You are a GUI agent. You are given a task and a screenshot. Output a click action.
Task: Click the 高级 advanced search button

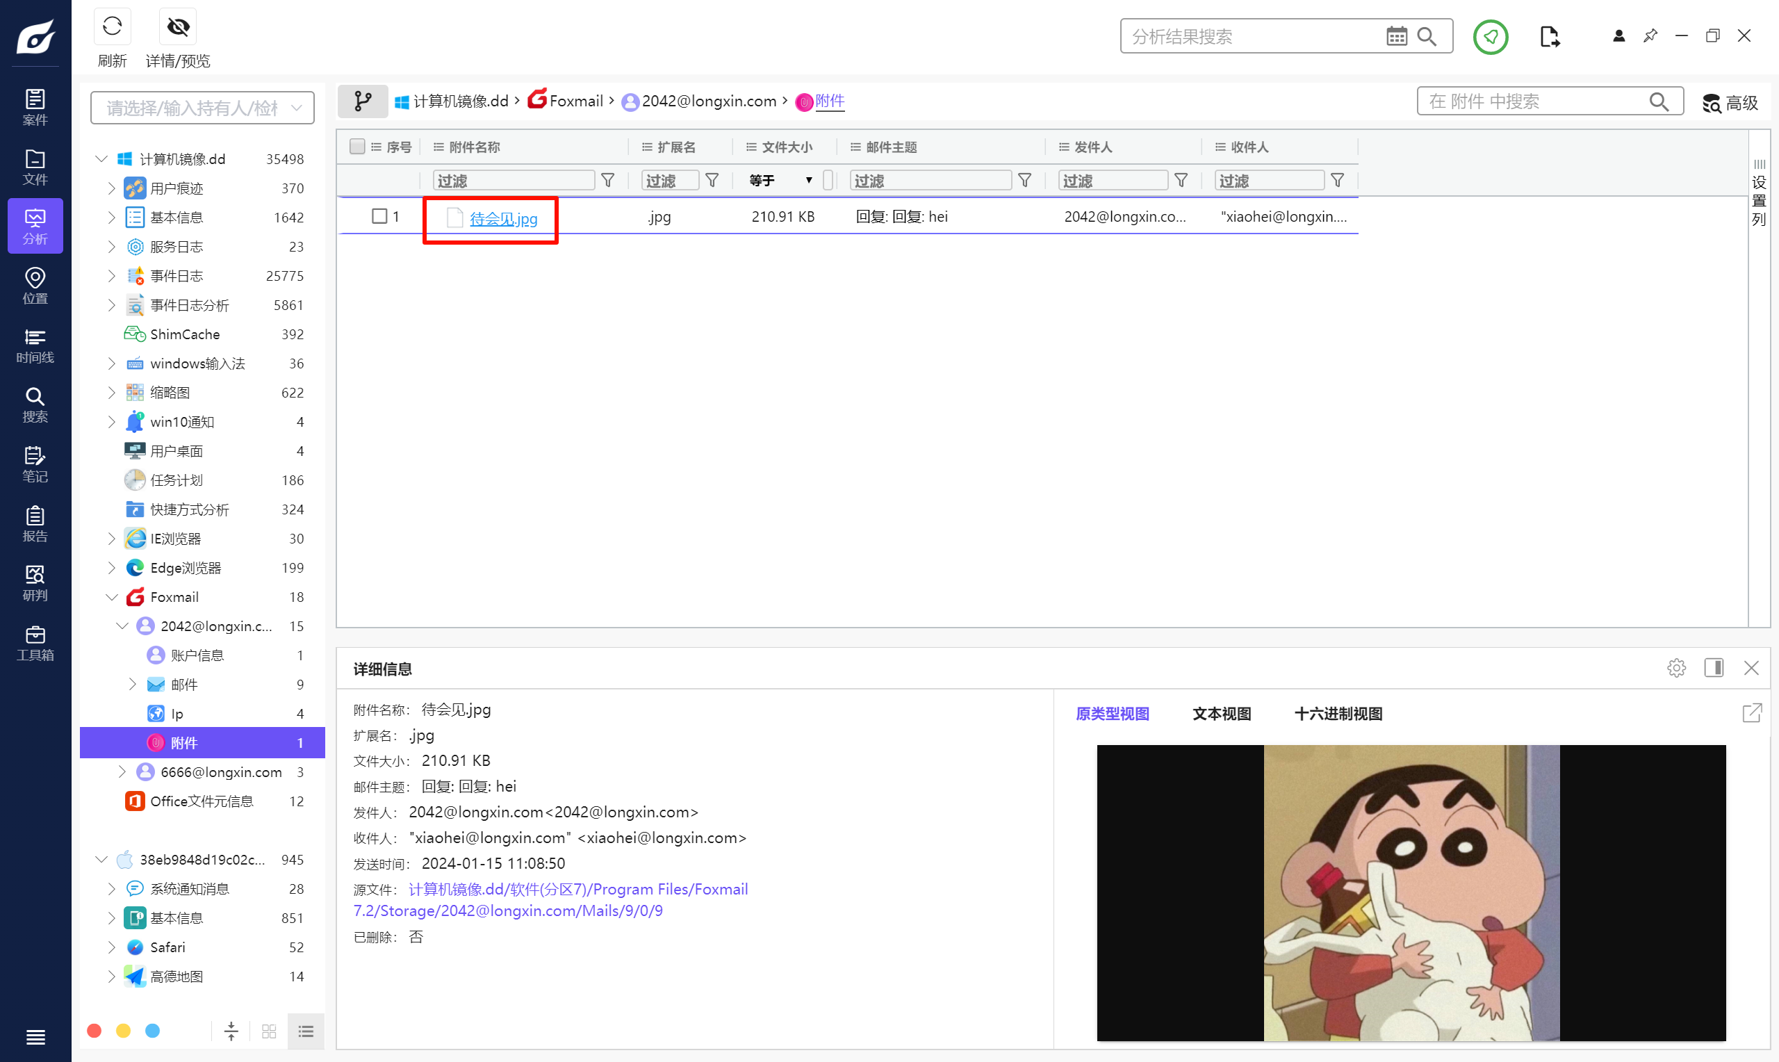(1730, 103)
